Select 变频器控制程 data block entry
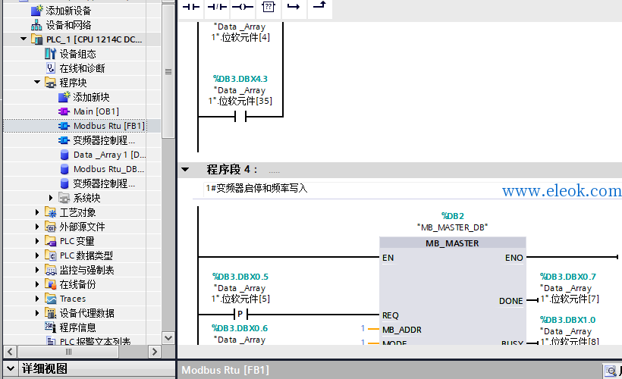Image resolution: width=622 pixels, height=379 pixels. click(x=104, y=183)
